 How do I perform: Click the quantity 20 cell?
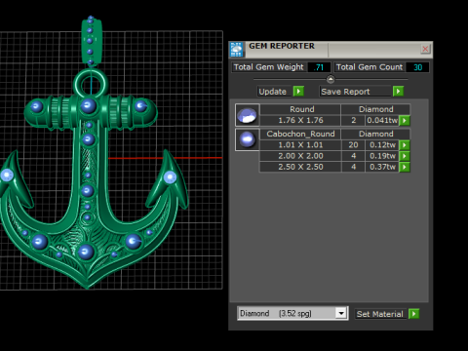pyautogui.click(x=353, y=145)
